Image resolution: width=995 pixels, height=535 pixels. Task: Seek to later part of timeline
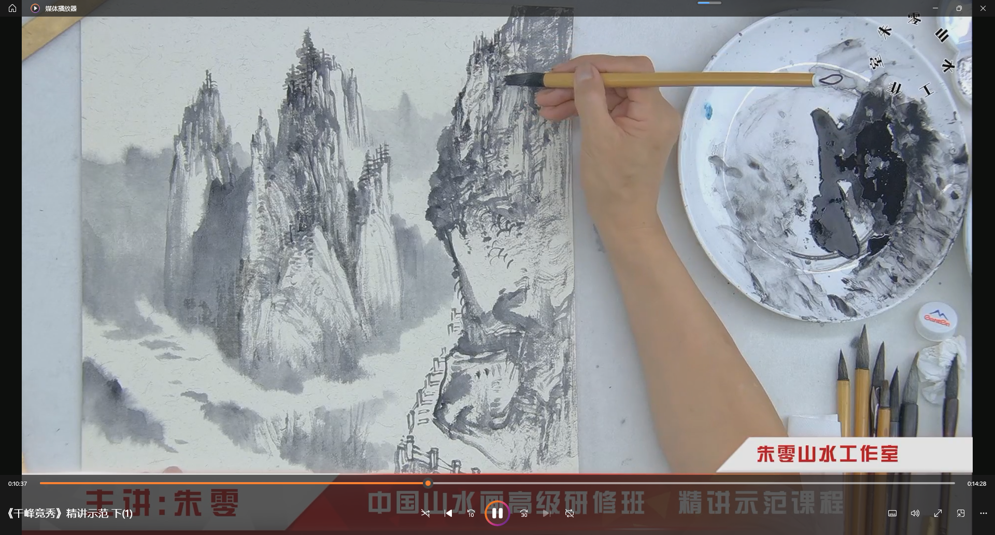point(693,483)
